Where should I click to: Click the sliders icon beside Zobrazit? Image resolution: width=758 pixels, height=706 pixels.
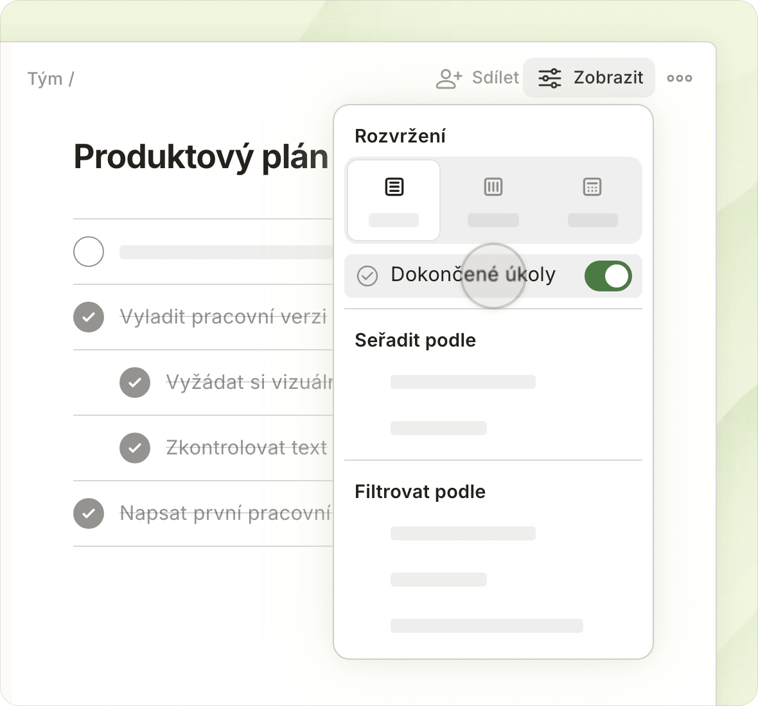(550, 78)
